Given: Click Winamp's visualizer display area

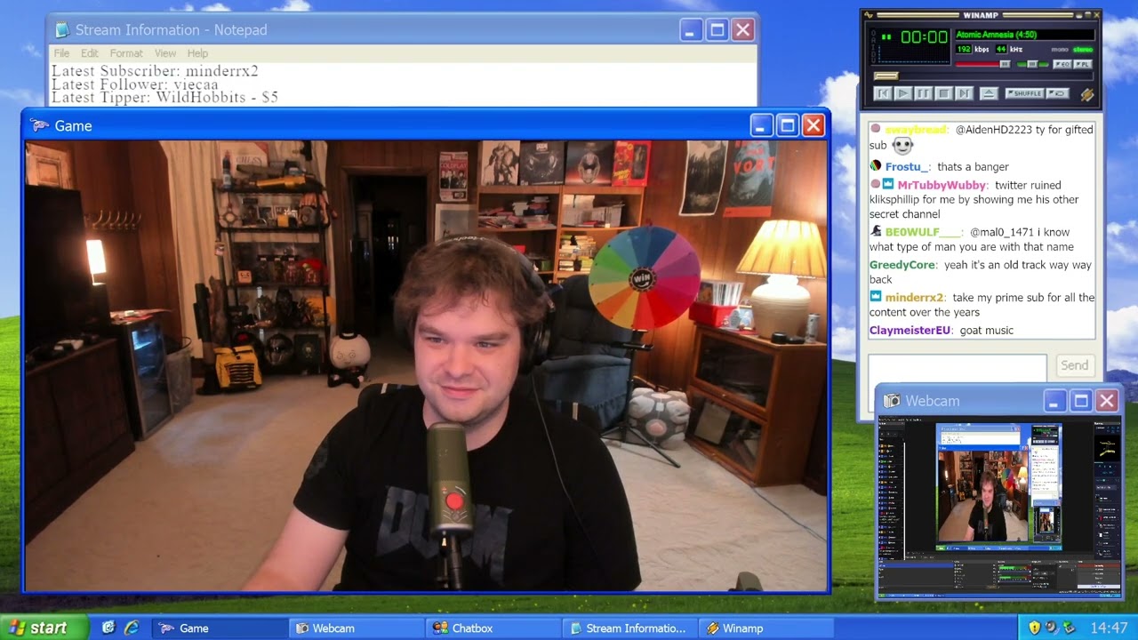Looking at the screenshot, I should [915, 55].
